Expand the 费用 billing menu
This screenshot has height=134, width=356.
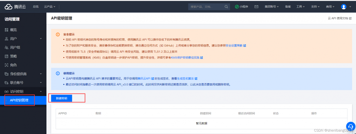coord(330,7)
